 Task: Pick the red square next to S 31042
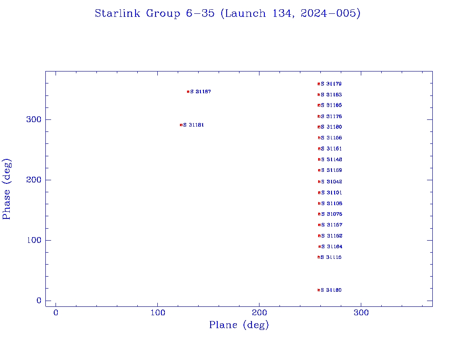pos(319,182)
